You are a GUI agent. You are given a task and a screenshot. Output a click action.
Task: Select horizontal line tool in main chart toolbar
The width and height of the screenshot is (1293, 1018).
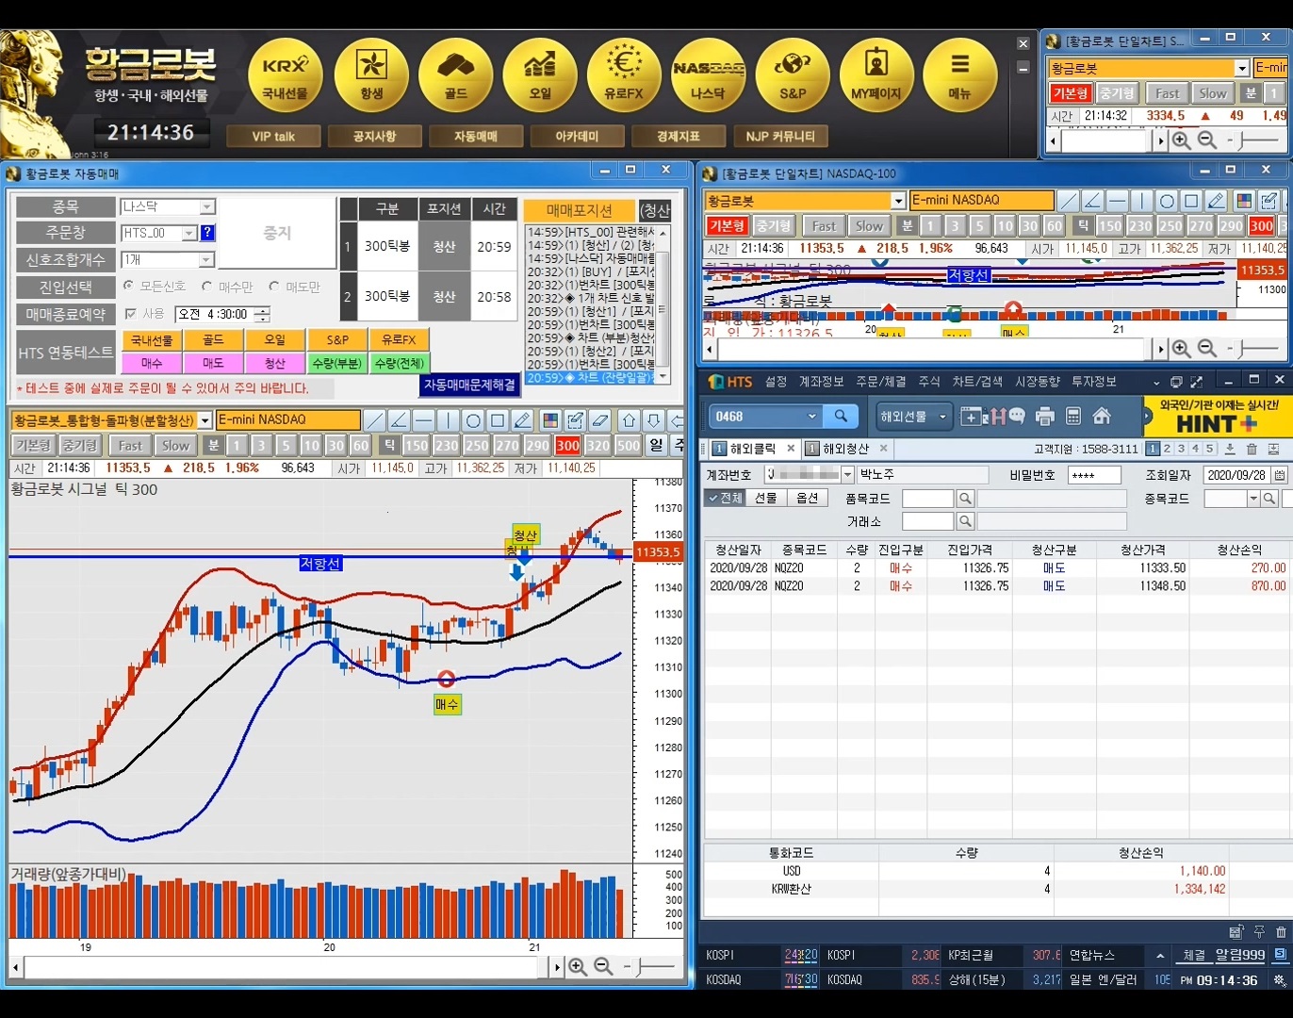click(x=424, y=420)
